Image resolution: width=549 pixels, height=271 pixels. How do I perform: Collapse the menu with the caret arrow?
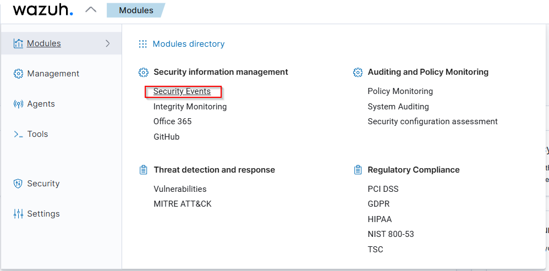(91, 10)
